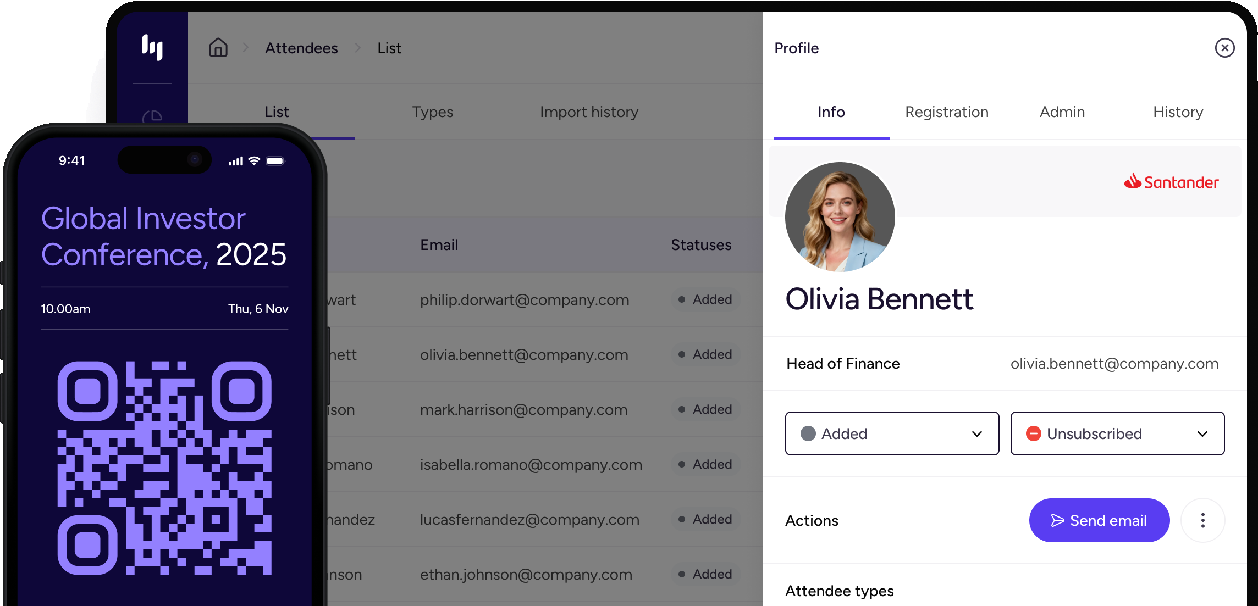Click the Wi-Fi icon in phone status bar
1258x606 pixels.
click(254, 160)
